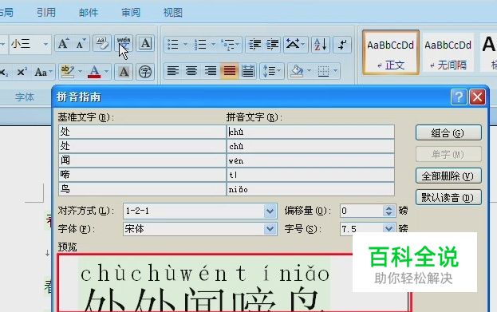Click the dialog help question mark
The image size is (497, 312).
(x=459, y=97)
